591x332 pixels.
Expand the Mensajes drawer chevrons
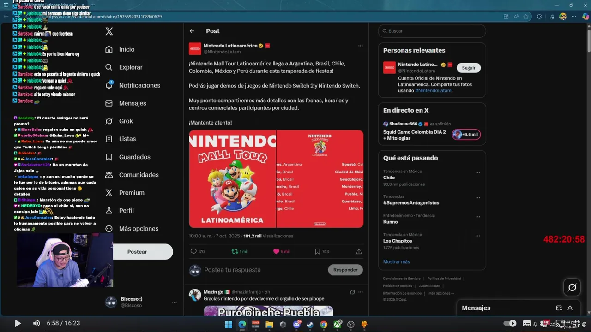[570, 308]
